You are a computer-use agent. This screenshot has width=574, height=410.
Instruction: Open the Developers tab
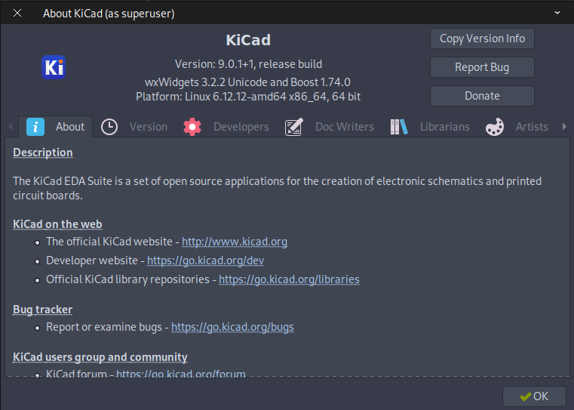[226, 127]
